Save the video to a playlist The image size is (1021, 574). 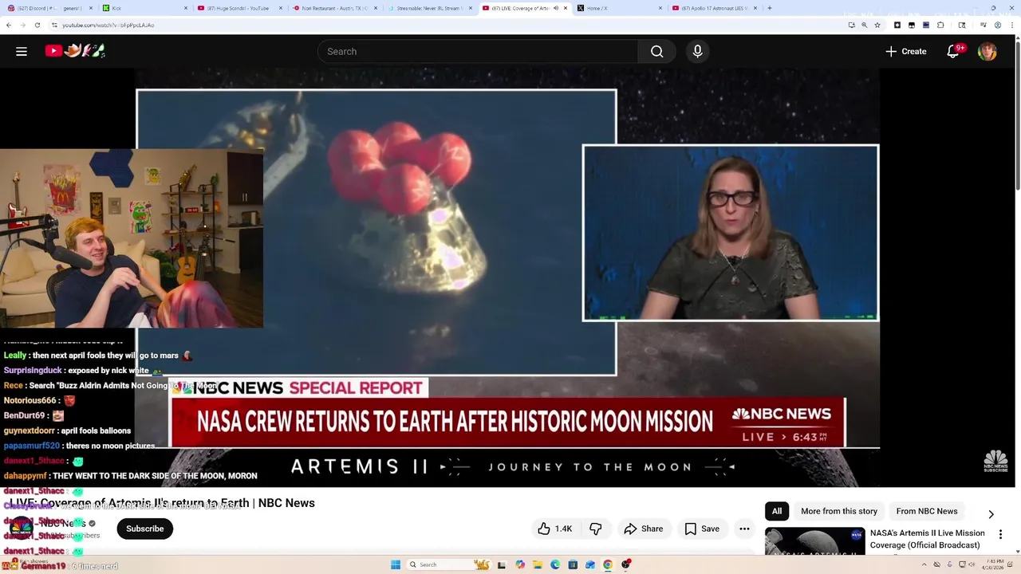coord(702,529)
